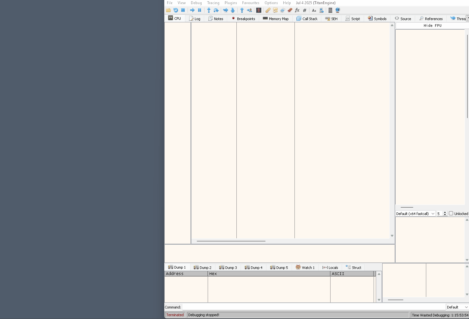Open the Variables hash icon
469x319 pixels.
tap(305, 10)
